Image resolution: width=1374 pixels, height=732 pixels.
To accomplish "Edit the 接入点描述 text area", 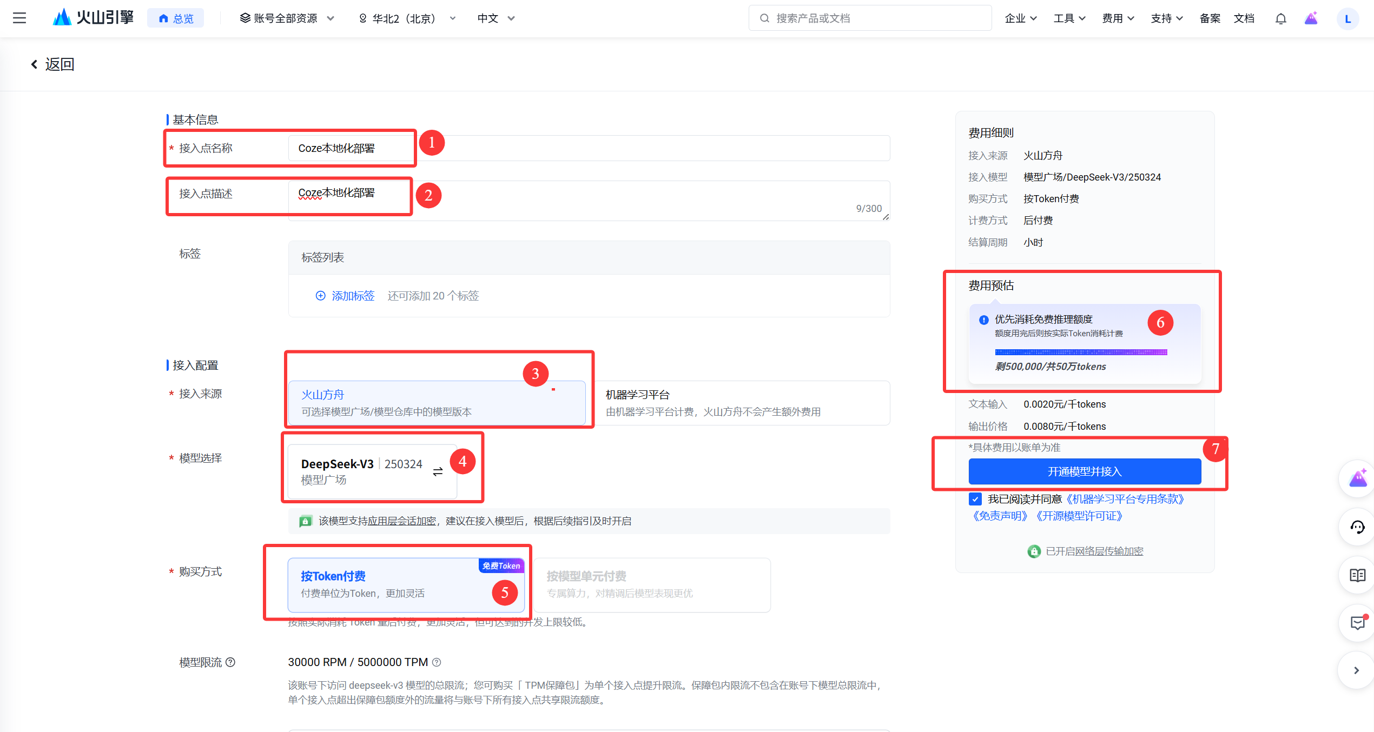I will point(589,201).
